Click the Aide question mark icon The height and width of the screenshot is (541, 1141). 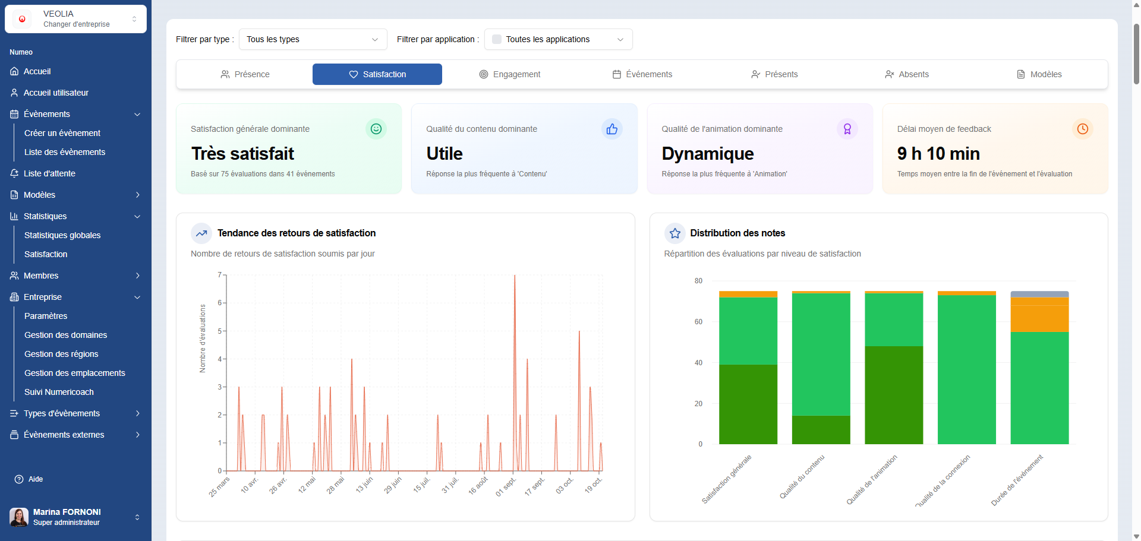click(x=19, y=479)
